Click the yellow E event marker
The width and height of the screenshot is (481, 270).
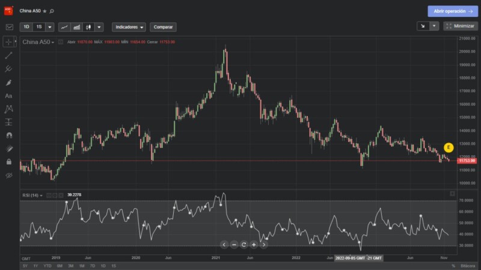[x=449, y=147]
